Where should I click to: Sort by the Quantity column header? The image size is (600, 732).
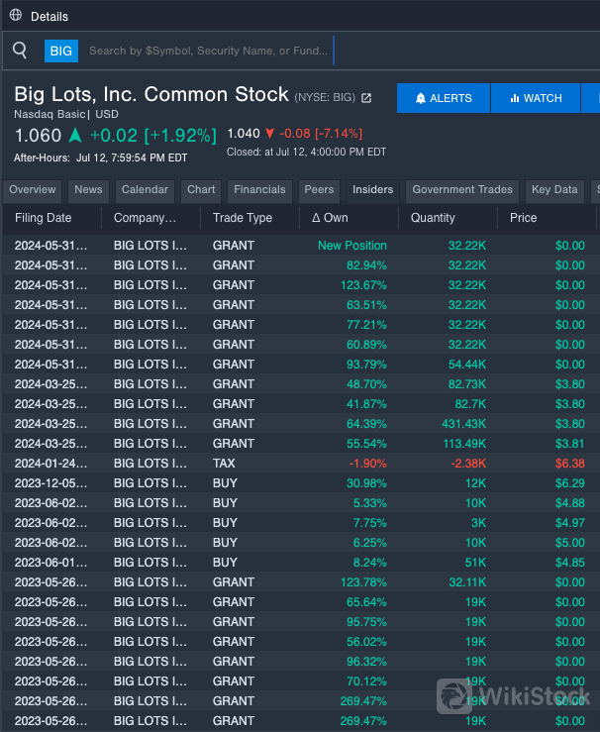(x=433, y=218)
